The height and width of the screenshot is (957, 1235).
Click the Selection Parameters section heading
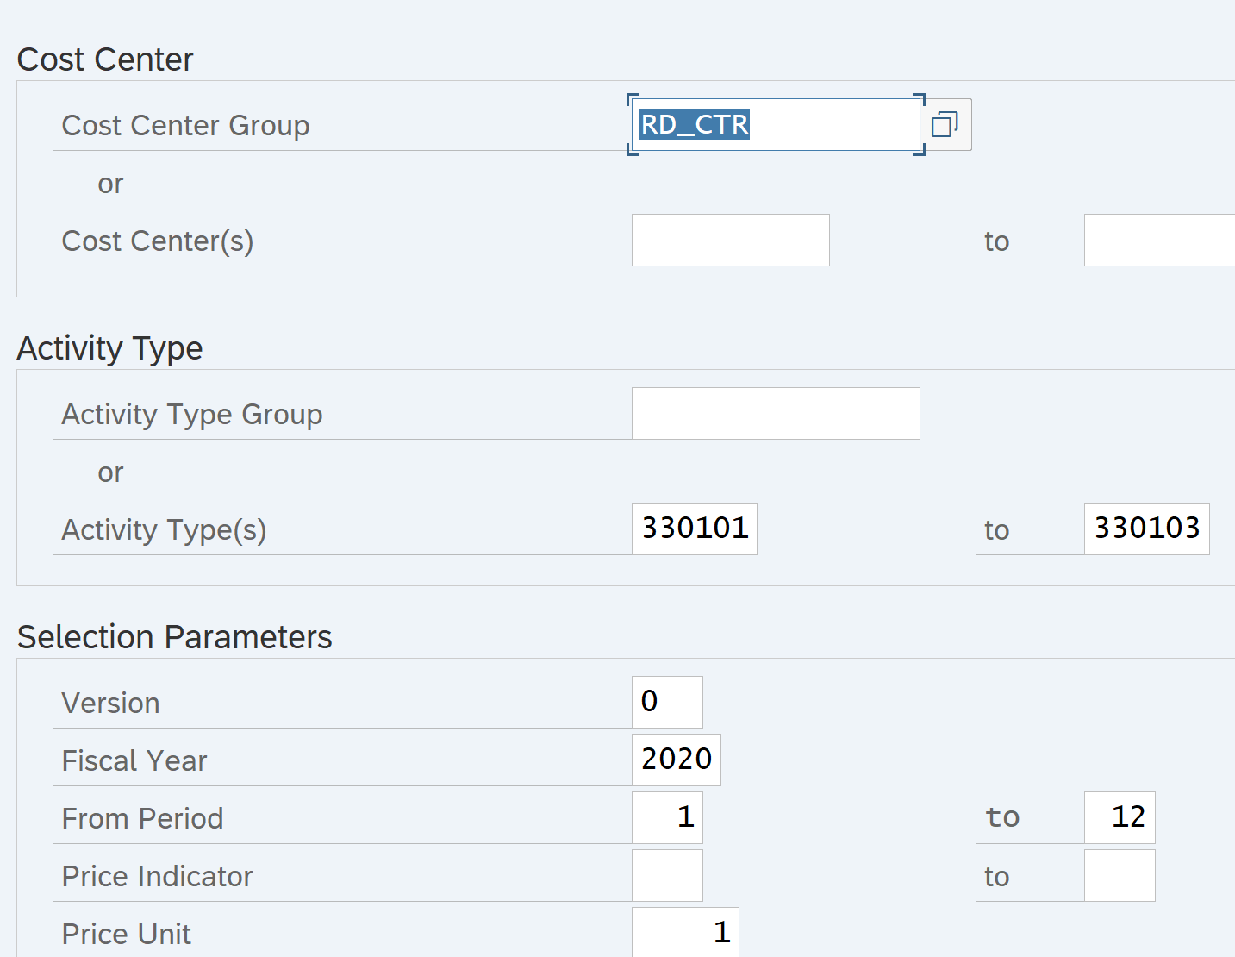click(x=174, y=637)
